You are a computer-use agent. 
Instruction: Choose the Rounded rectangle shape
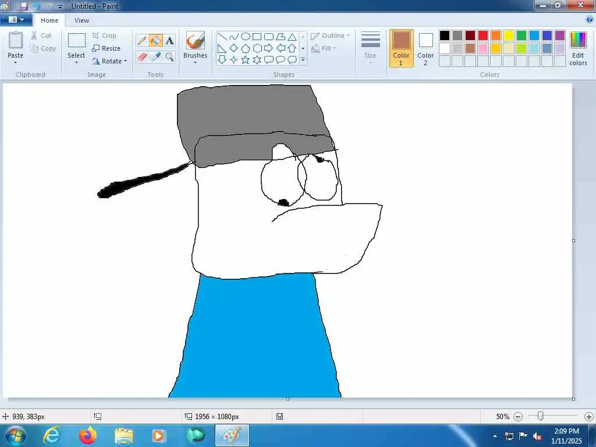pyautogui.click(x=269, y=37)
